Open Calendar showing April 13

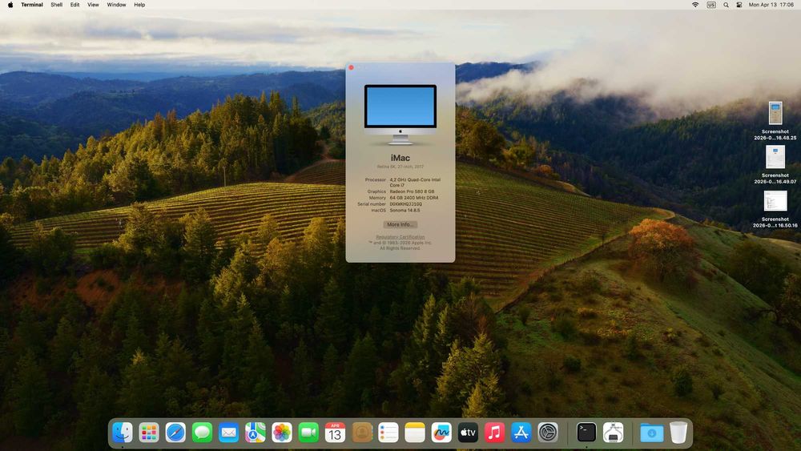(x=335, y=433)
